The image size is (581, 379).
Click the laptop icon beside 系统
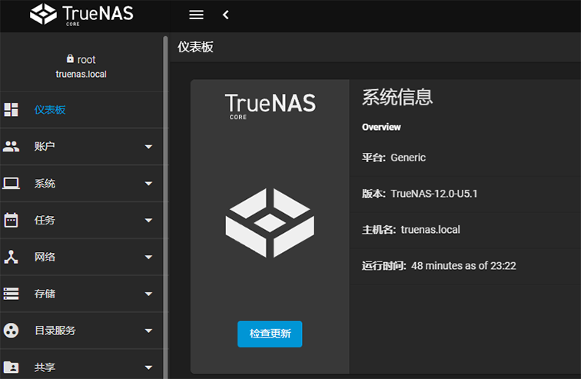pos(11,184)
